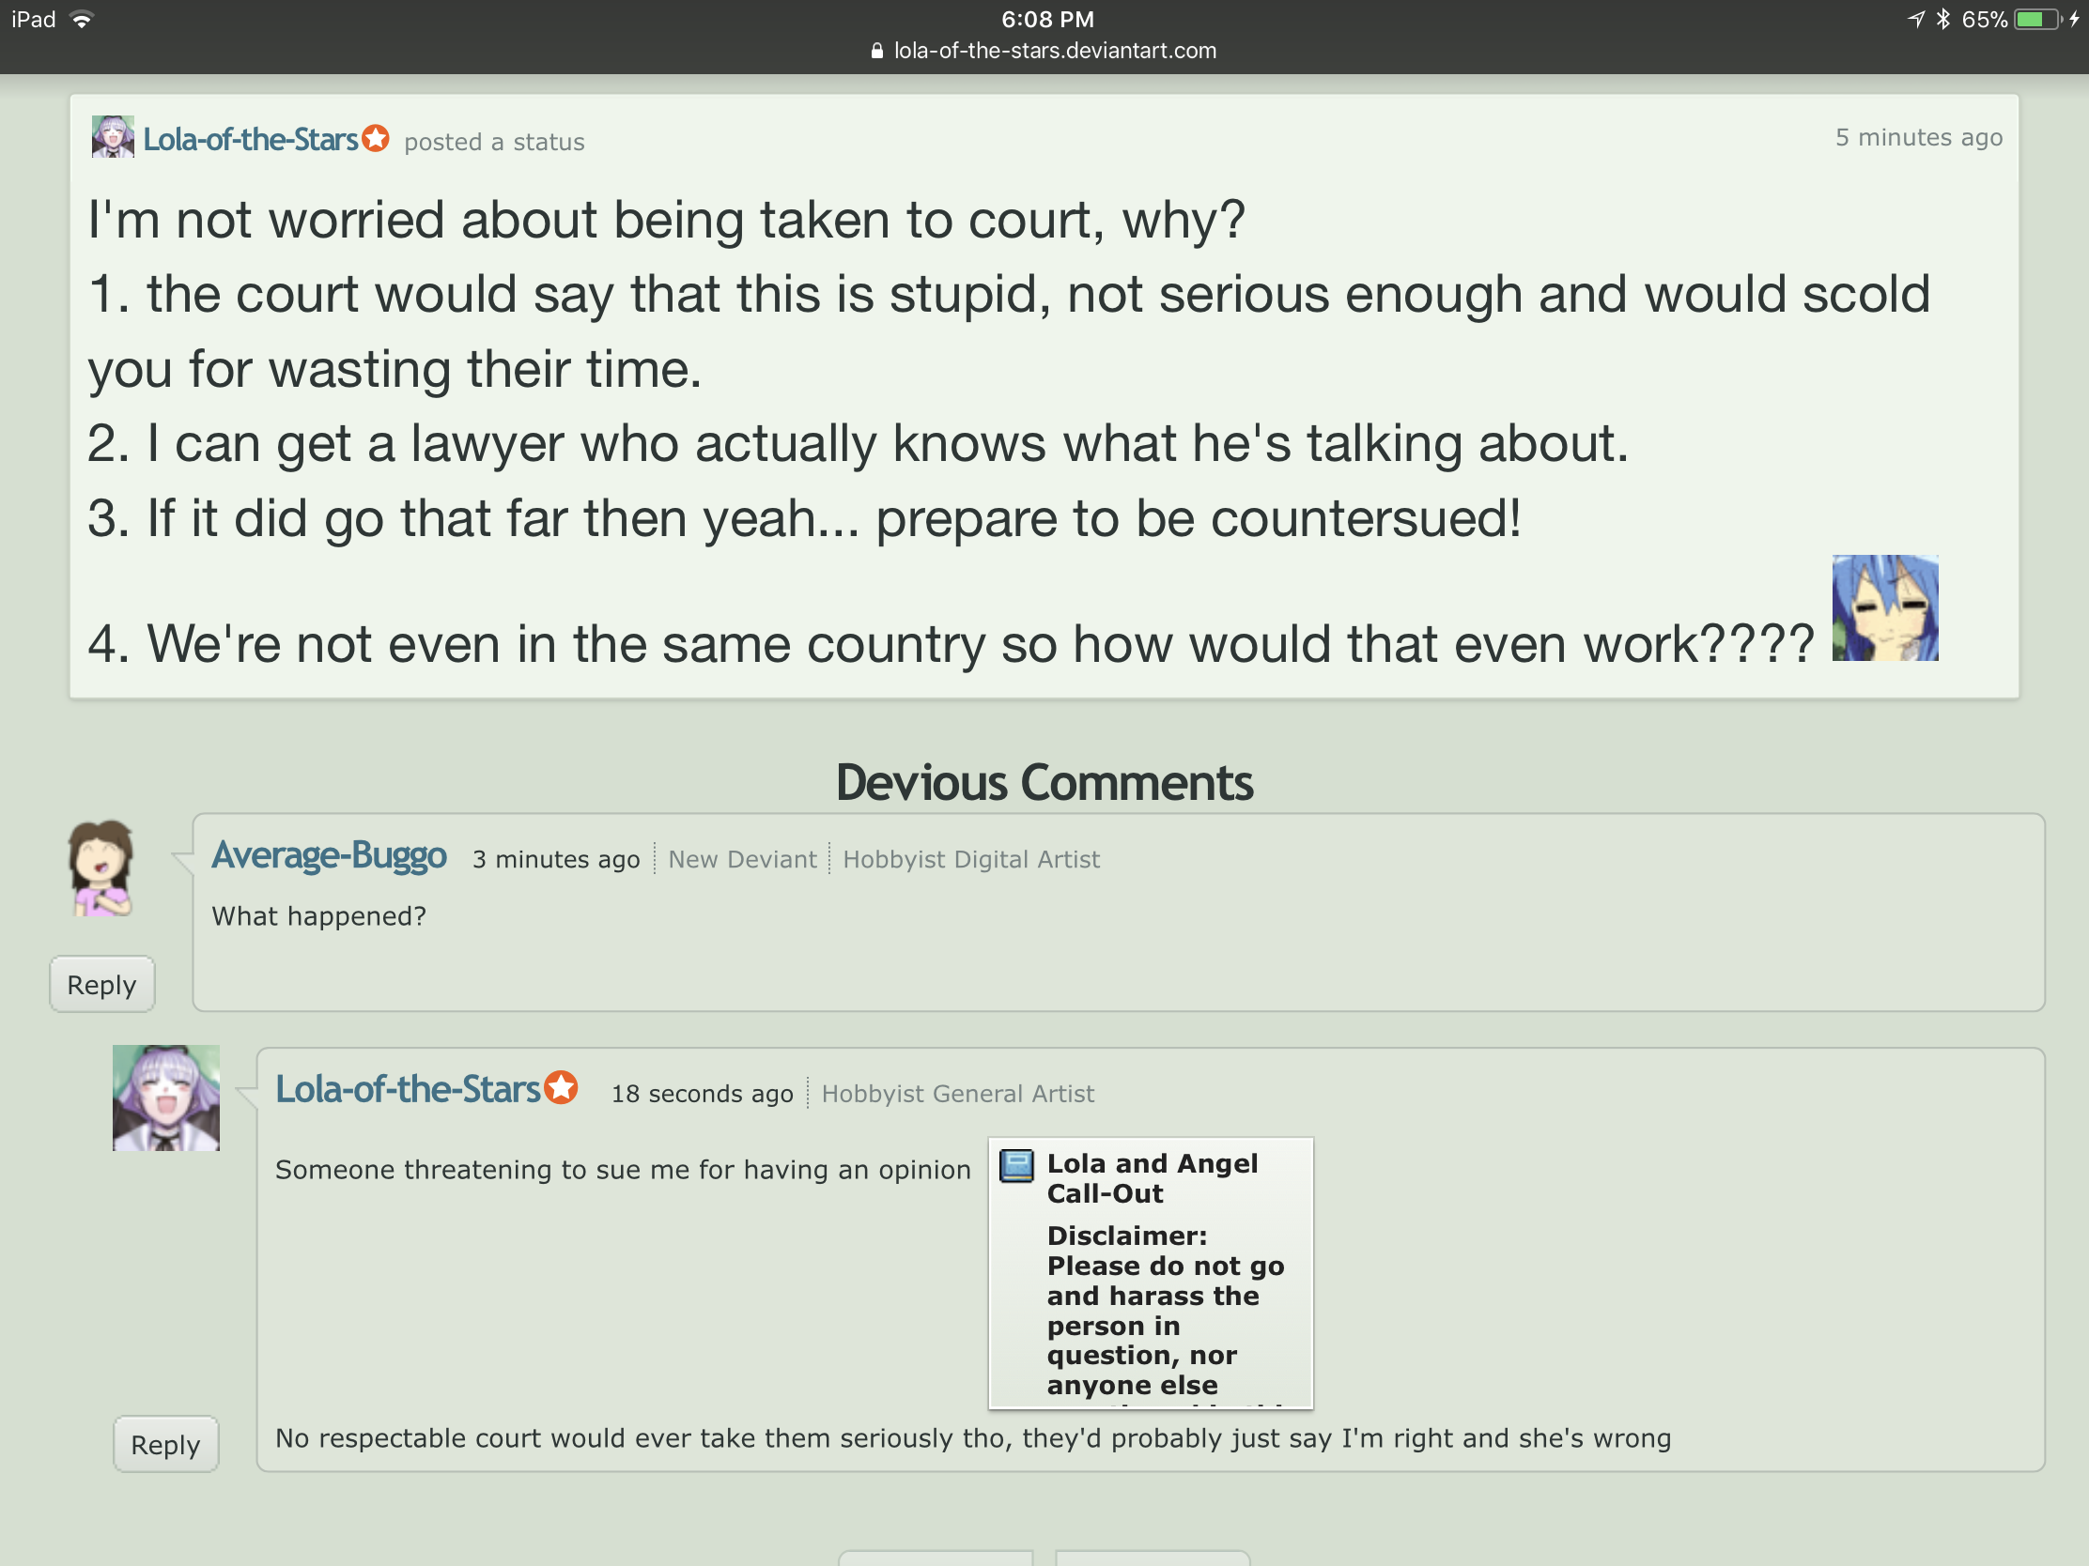This screenshot has width=2089, height=1566.
Task: Open Lola-of-the-Stars username link in comment
Action: [407, 1089]
